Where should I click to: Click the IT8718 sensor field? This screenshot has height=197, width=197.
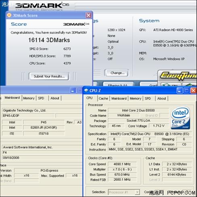[x=44, y=134]
